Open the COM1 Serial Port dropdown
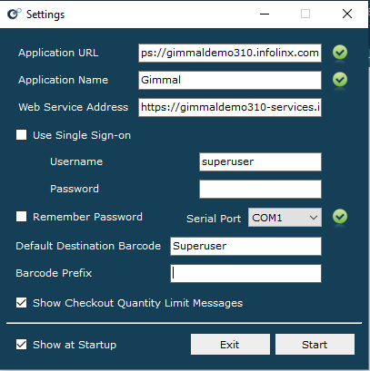This screenshot has height=371, width=370. coord(285,218)
